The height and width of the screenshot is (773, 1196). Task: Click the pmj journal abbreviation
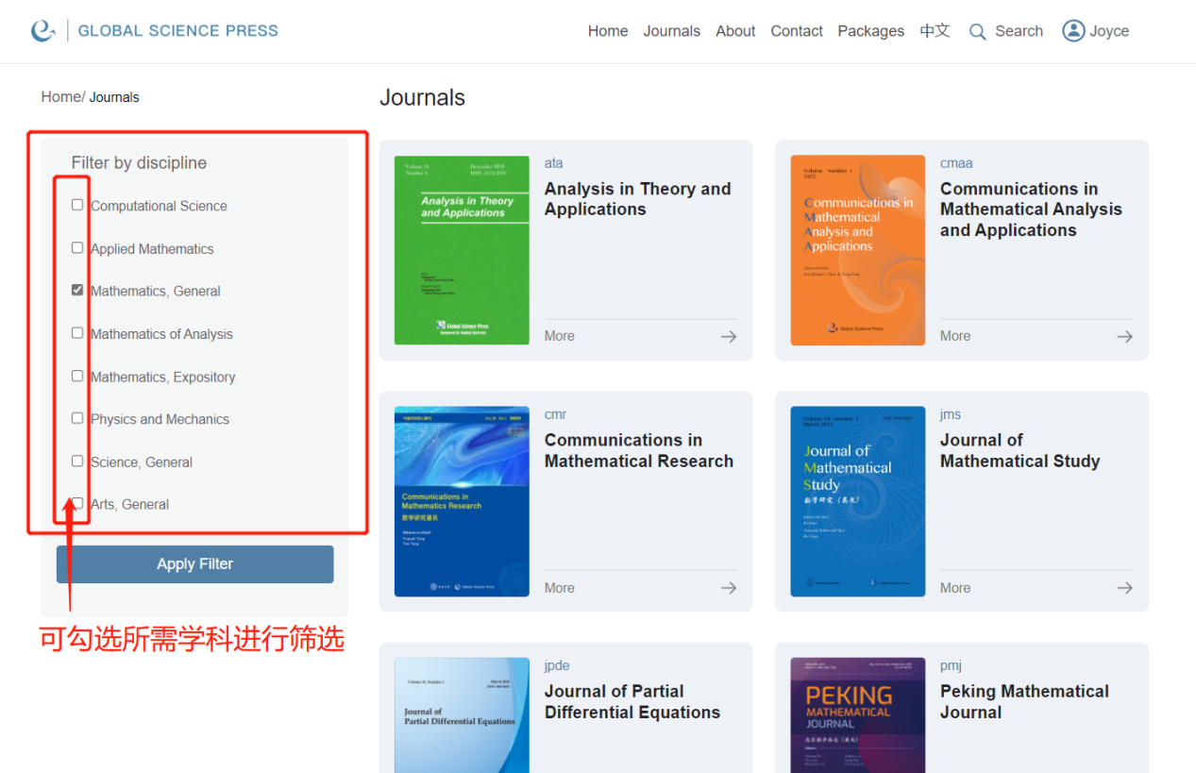pyautogui.click(x=952, y=666)
